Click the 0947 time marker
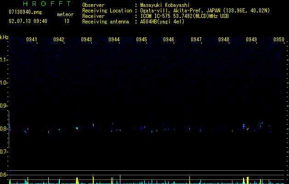 pos(196,40)
